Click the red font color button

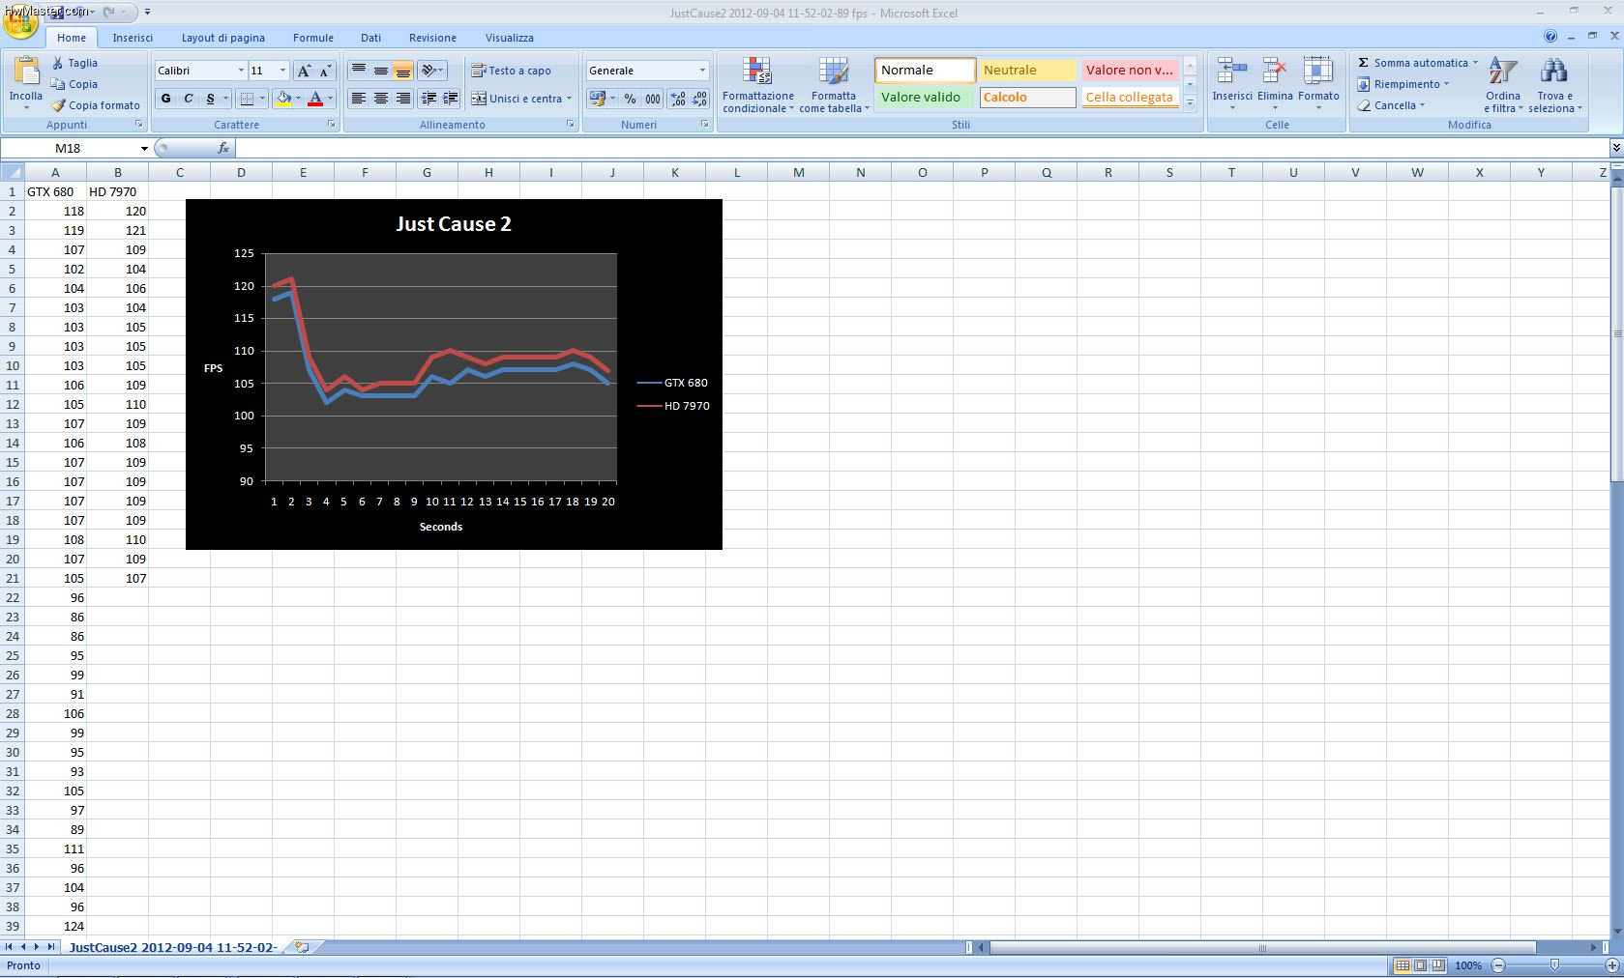(x=314, y=99)
